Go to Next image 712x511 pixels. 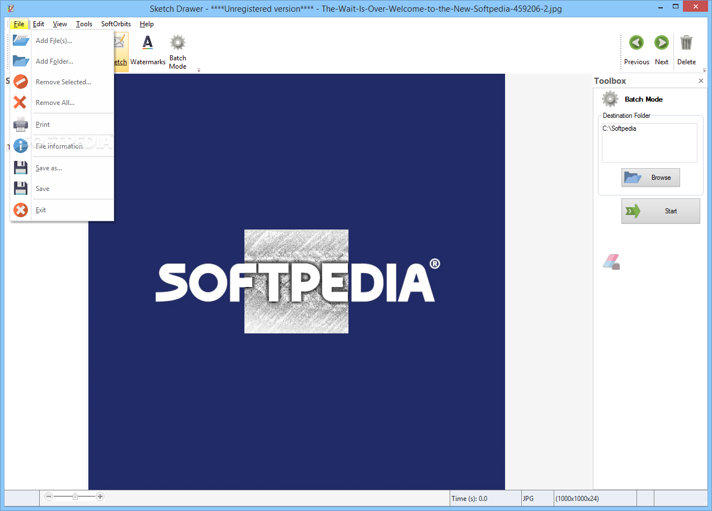pyautogui.click(x=662, y=50)
